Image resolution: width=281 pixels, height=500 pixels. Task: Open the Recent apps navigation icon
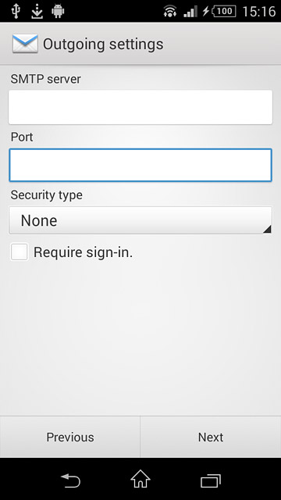click(x=211, y=480)
